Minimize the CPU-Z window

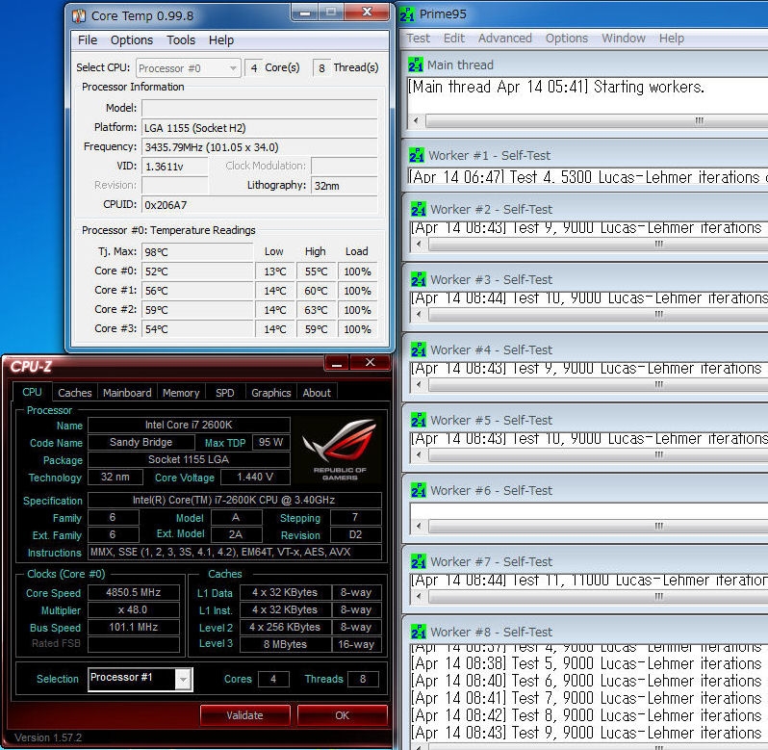point(337,363)
